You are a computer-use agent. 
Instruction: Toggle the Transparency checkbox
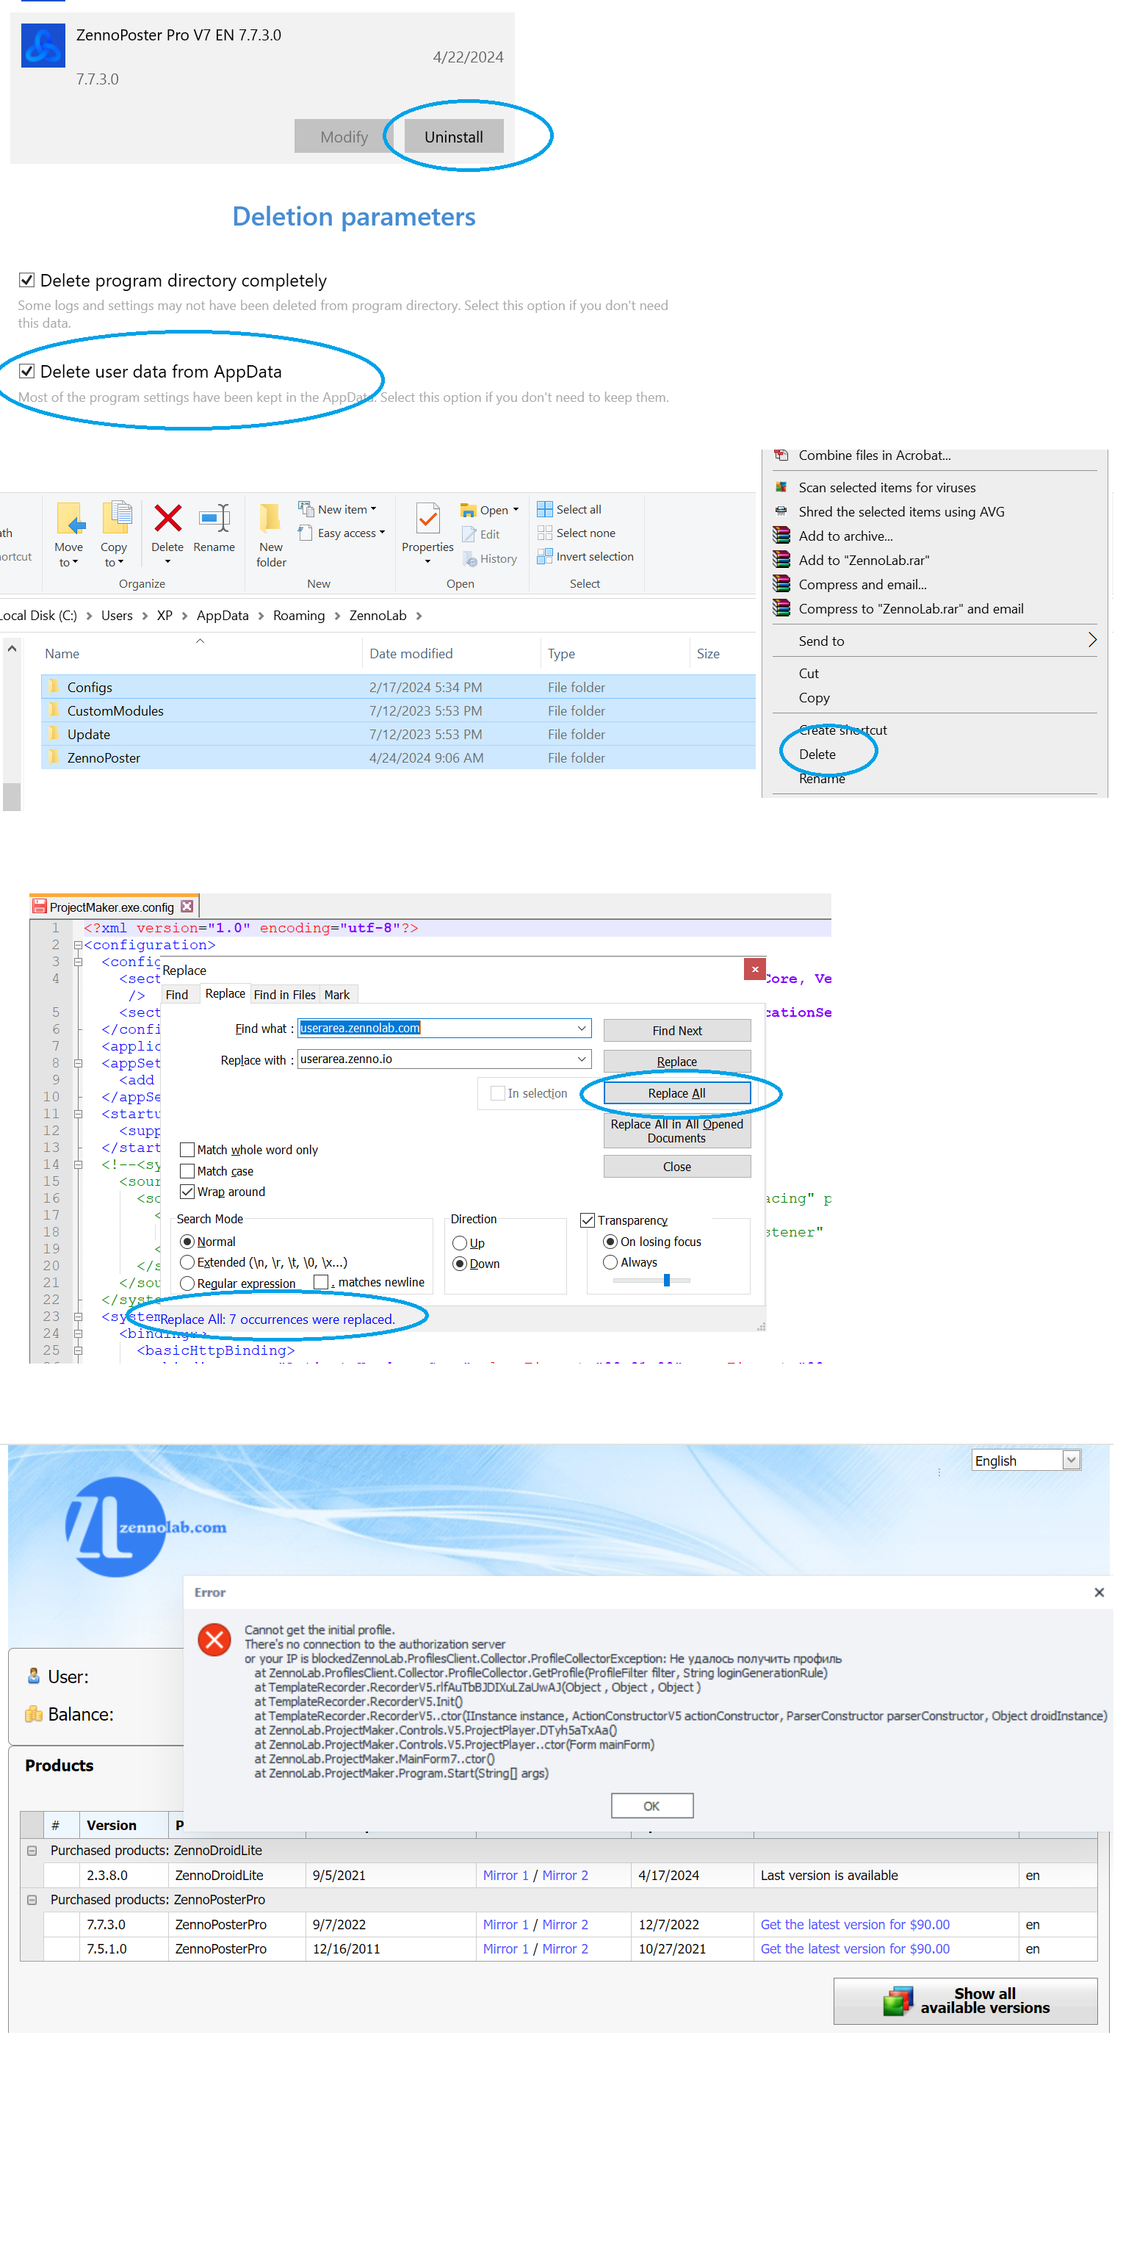[x=587, y=1220]
